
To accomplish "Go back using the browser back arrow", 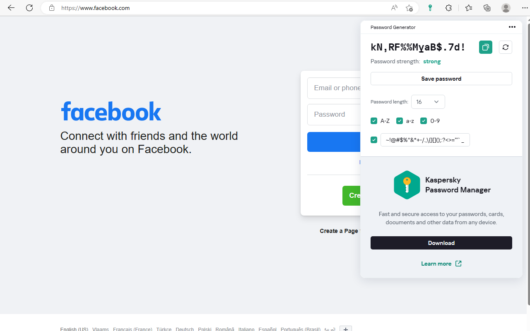I will point(11,8).
